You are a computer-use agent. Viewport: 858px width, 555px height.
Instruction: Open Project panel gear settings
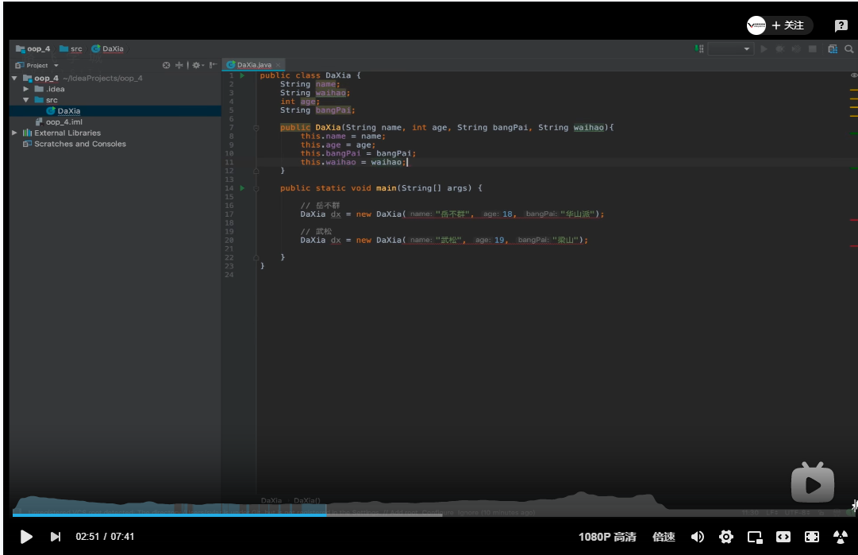pyautogui.click(x=197, y=65)
